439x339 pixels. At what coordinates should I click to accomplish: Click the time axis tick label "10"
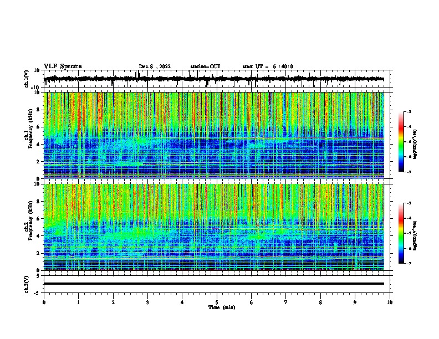coord(390,302)
